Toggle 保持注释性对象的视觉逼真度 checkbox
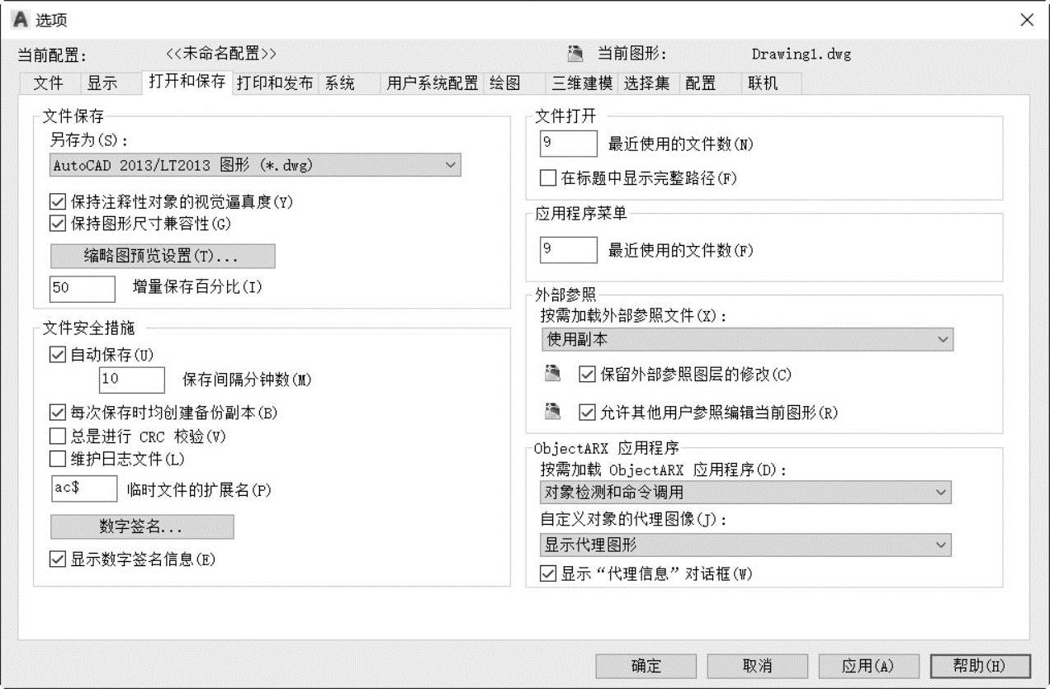1050x689 pixels. point(57,201)
